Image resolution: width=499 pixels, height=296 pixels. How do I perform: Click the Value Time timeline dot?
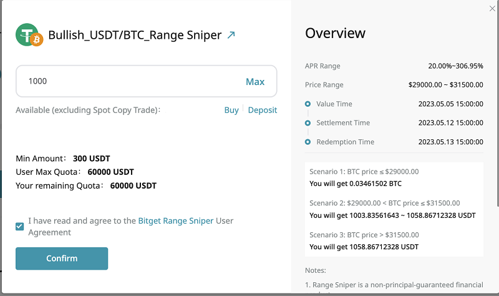pyautogui.click(x=308, y=104)
